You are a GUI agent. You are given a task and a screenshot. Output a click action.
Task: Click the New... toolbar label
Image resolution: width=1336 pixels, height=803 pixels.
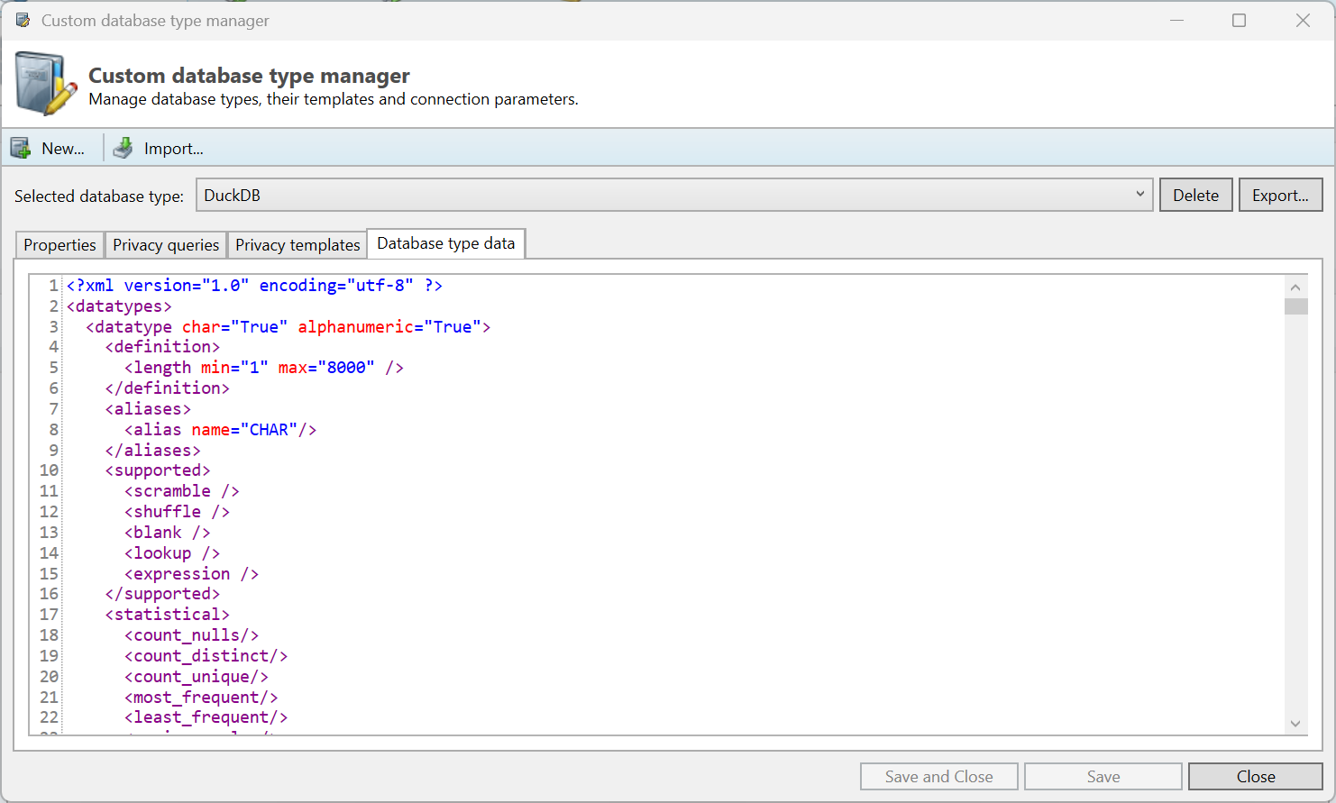point(63,149)
